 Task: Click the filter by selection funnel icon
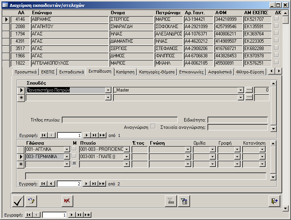coord(170,200)
